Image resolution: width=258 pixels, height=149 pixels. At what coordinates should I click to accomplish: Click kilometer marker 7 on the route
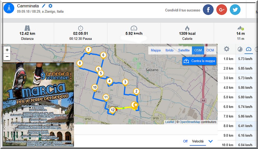pos(88,50)
